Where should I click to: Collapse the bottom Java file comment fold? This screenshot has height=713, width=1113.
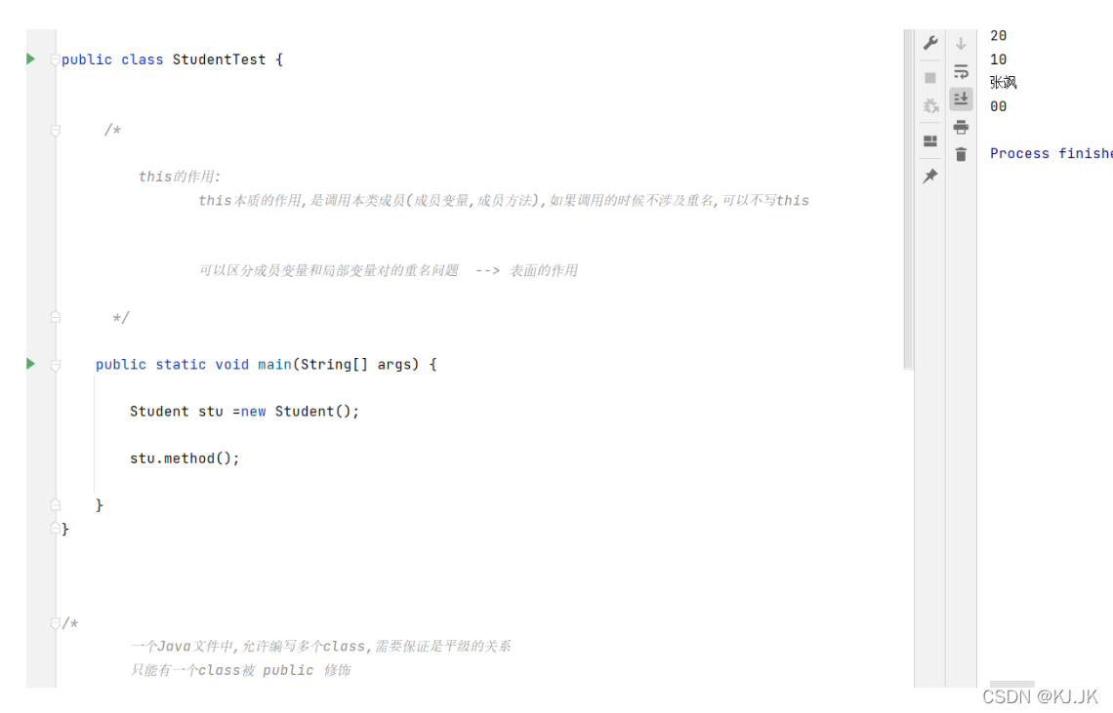click(x=56, y=623)
